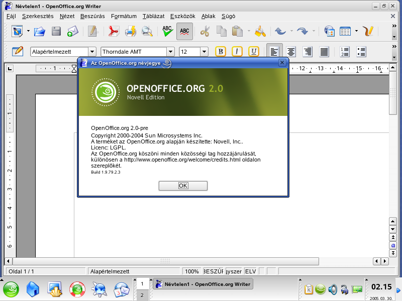
Task: Open Styles and Formatting pencil icon
Action: (x=18, y=52)
